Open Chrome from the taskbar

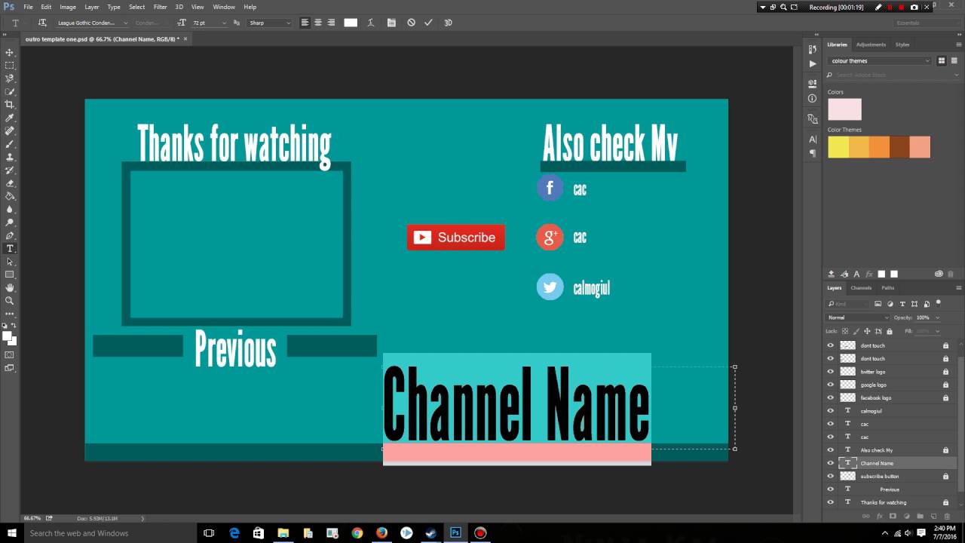pyautogui.click(x=357, y=533)
